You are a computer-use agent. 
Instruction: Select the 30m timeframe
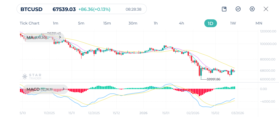(133, 23)
